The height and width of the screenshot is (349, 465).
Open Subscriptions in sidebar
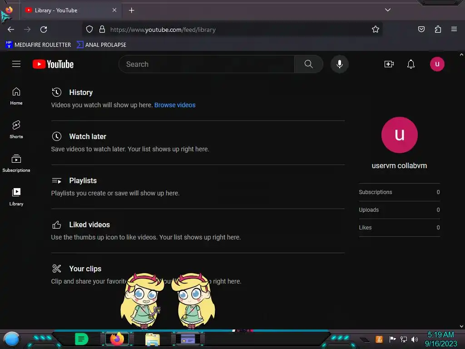pos(16,163)
